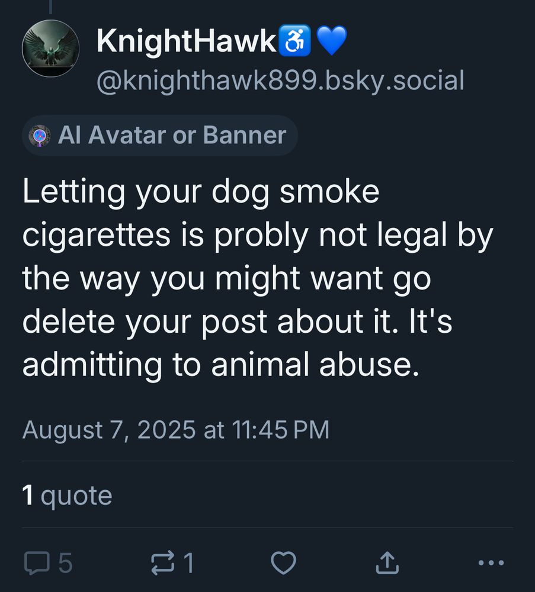
Task: Select the August 7, 2025 timestamp
Action: pos(177,431)
